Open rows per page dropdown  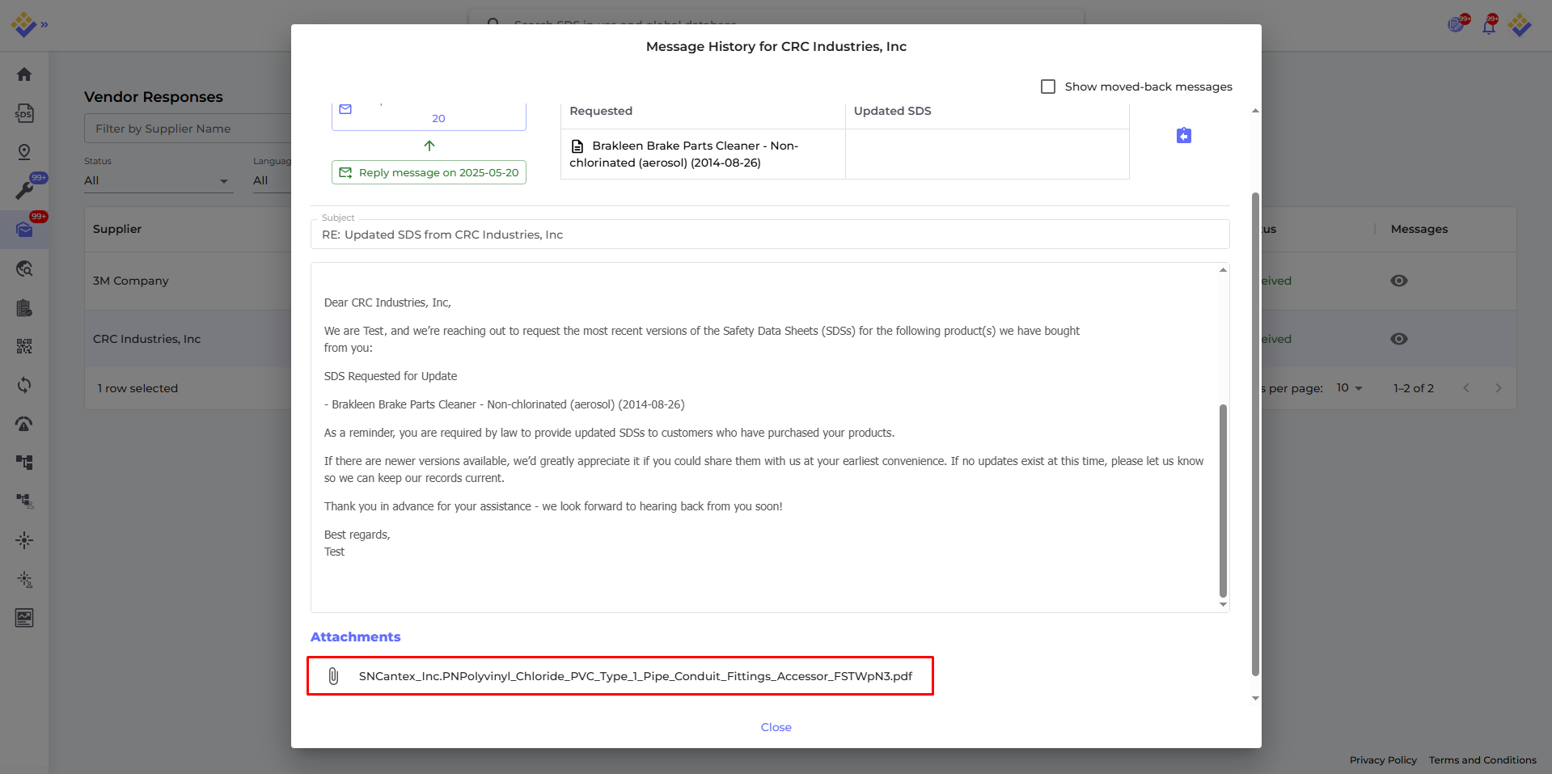[x=1349, y=388]
